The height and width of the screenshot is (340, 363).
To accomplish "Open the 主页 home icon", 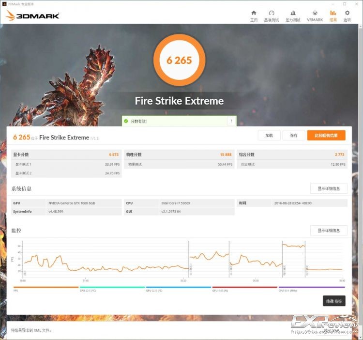I will tap(254, 16).
